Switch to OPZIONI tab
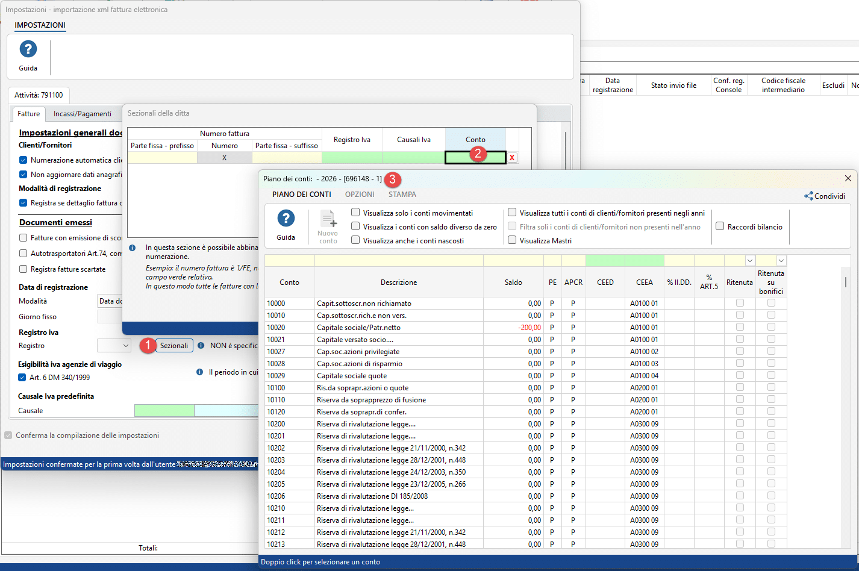Image resolution: width=859 pixels, height=571 pixels. pyautogui.click(x=360, y=195)
